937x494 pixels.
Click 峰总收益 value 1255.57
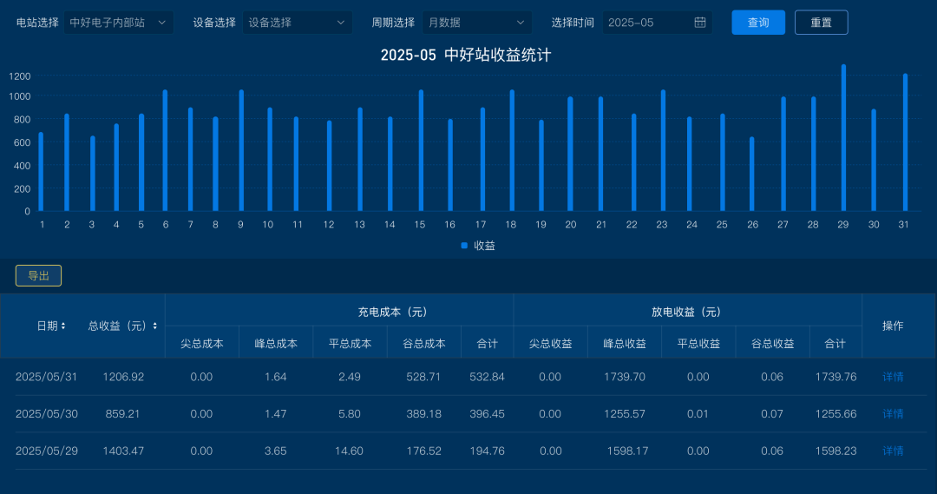tap(625, 414)
